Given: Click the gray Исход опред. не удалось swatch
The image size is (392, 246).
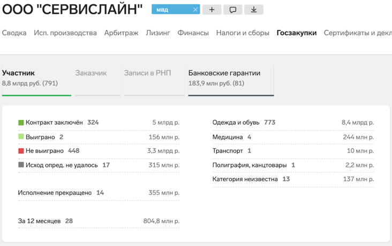Looking at the screenshot, I should coord(21,165).
